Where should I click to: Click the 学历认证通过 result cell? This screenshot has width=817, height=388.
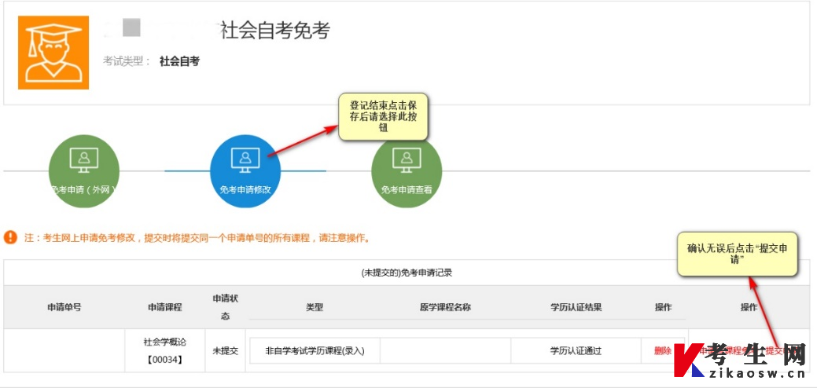coord(576,351)
